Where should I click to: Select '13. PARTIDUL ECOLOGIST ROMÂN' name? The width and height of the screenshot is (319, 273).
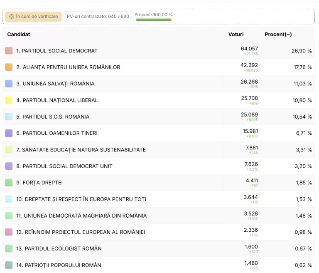(x=59, y=248)
